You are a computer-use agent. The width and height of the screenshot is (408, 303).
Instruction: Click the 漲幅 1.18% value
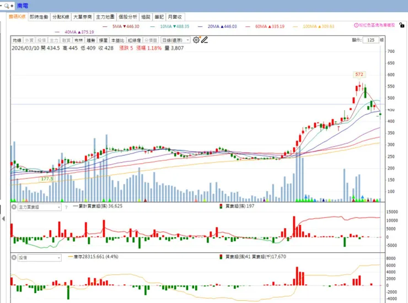pos(149,48)
